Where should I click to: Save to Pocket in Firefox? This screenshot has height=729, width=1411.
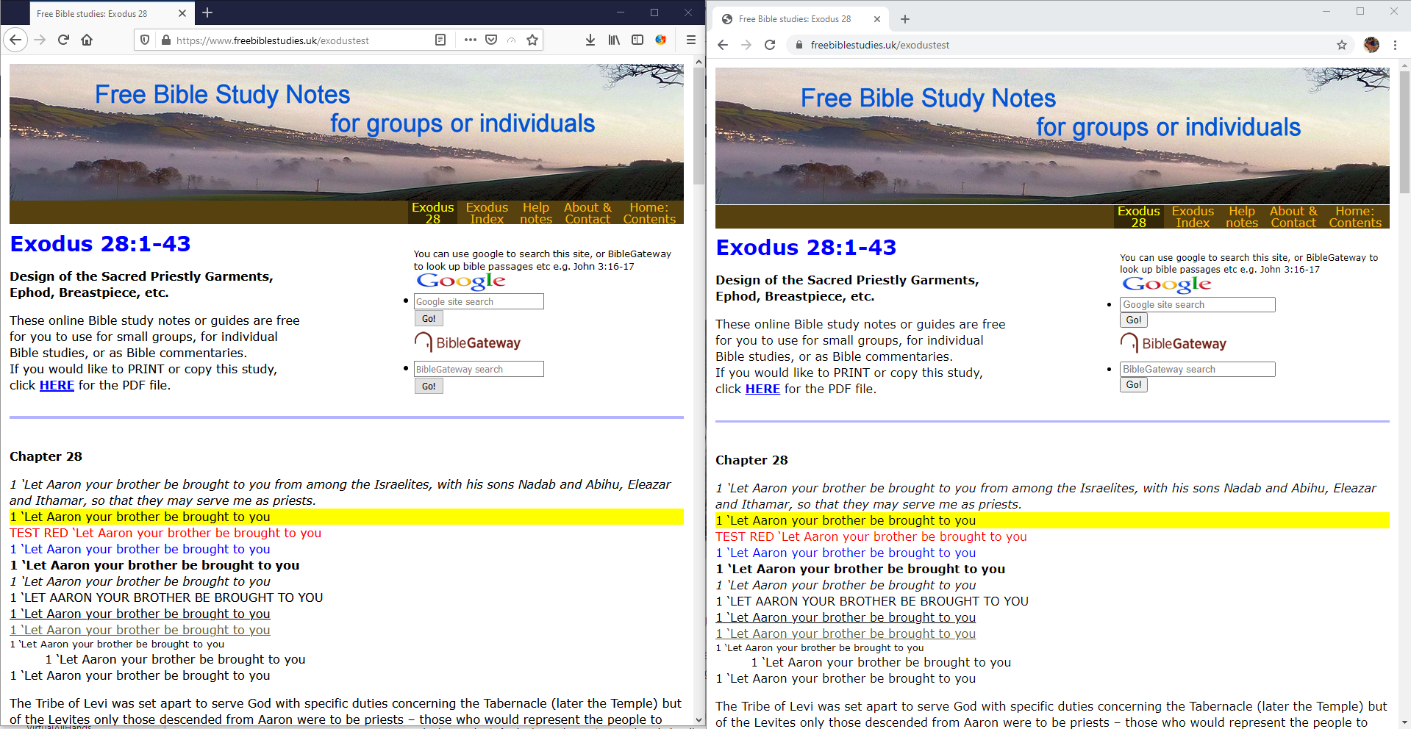pos(491,40)
